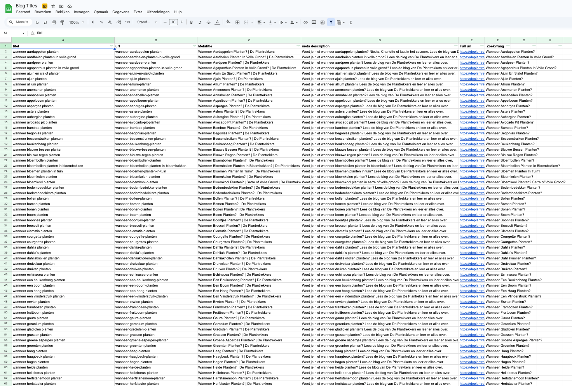572x386 pixels.
Task: Format cells as percent
Action: coord(101,23)
